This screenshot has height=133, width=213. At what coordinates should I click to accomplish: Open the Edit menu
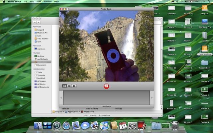coord(32,2)
